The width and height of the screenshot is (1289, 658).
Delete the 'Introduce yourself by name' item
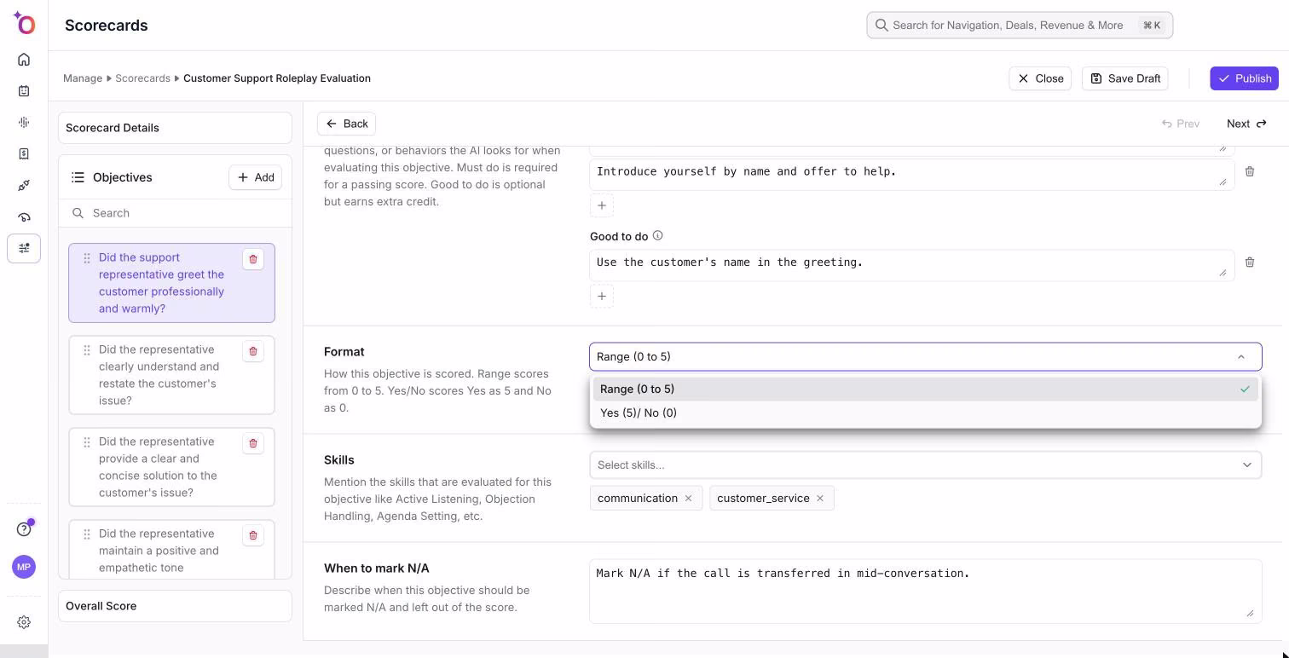click(1250, 171)
